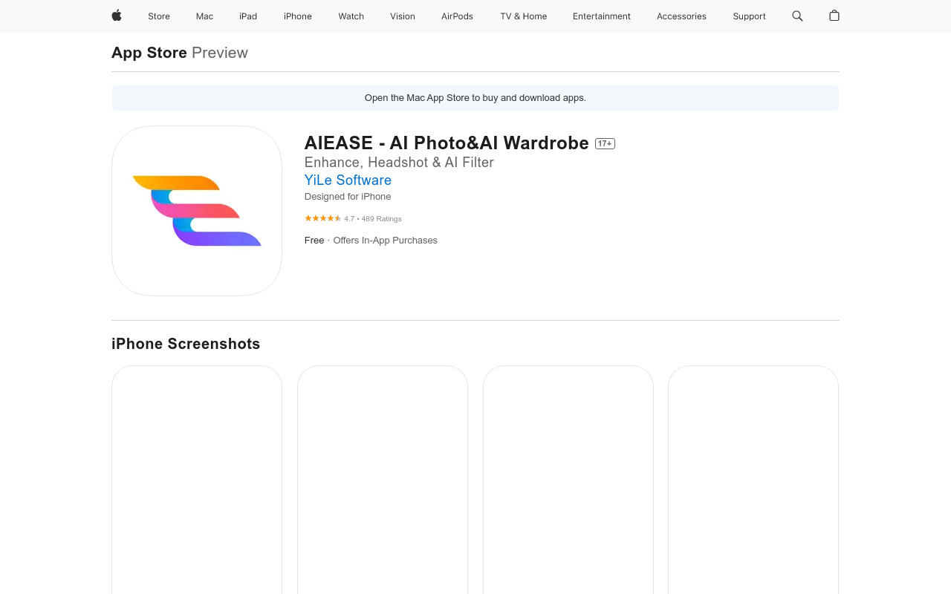Open the shopping bag icon
The image size is (951, 594).
(x=834, y=16)
